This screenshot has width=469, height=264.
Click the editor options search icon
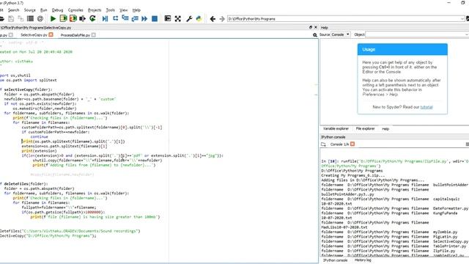tap(315, 35)
